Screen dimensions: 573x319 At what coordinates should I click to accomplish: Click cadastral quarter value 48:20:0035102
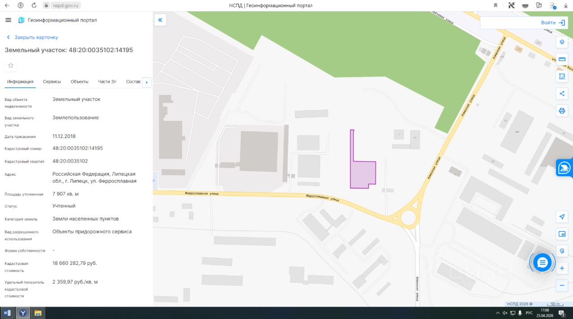click(70, 161)
